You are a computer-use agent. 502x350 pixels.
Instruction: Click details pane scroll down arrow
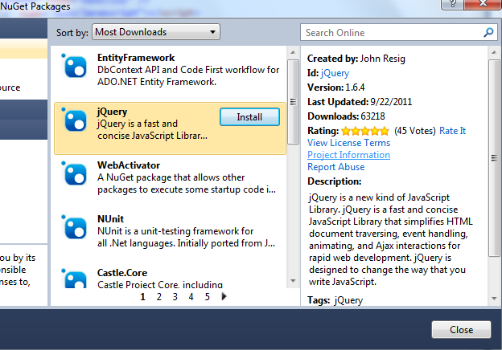(494, 299)
